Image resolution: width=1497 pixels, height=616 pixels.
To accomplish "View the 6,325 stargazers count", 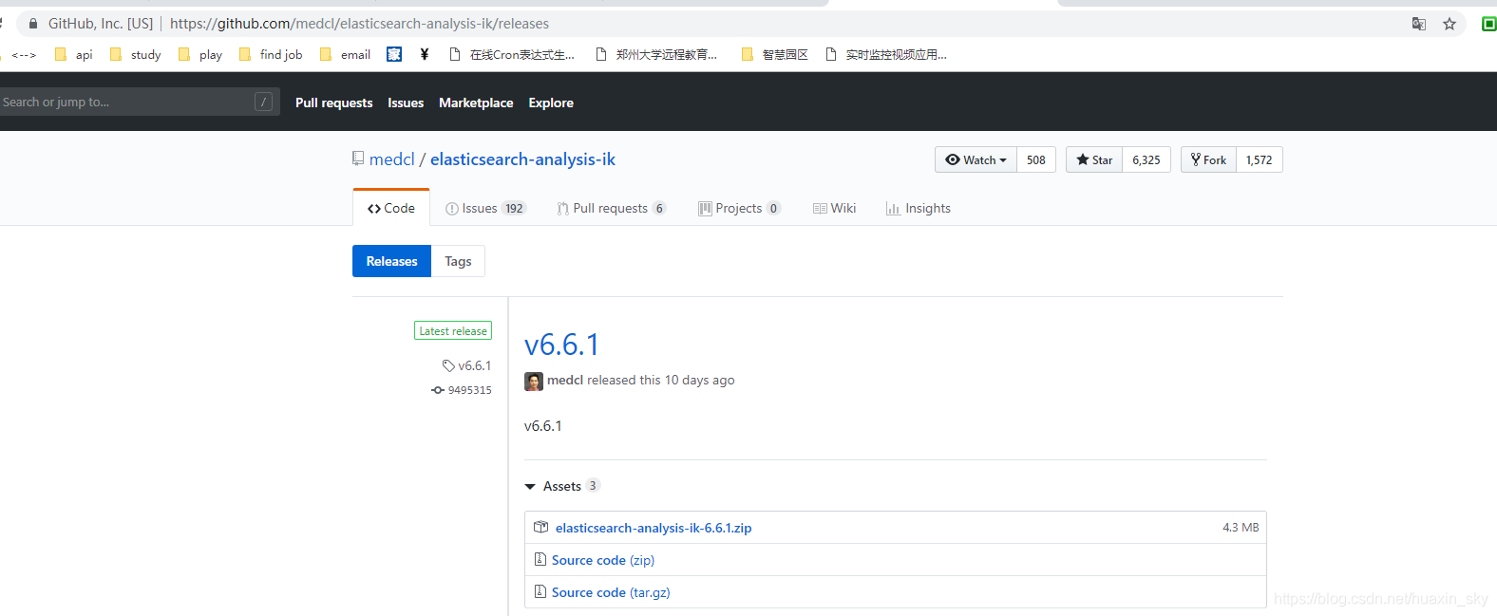I will point(1146,159).
